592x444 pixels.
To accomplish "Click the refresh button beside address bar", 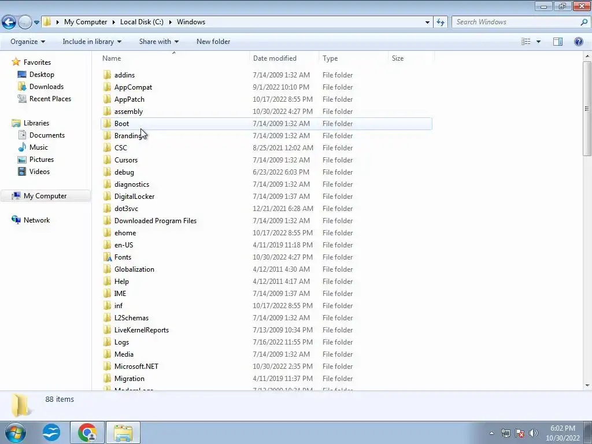I will [x=441, y=22].
